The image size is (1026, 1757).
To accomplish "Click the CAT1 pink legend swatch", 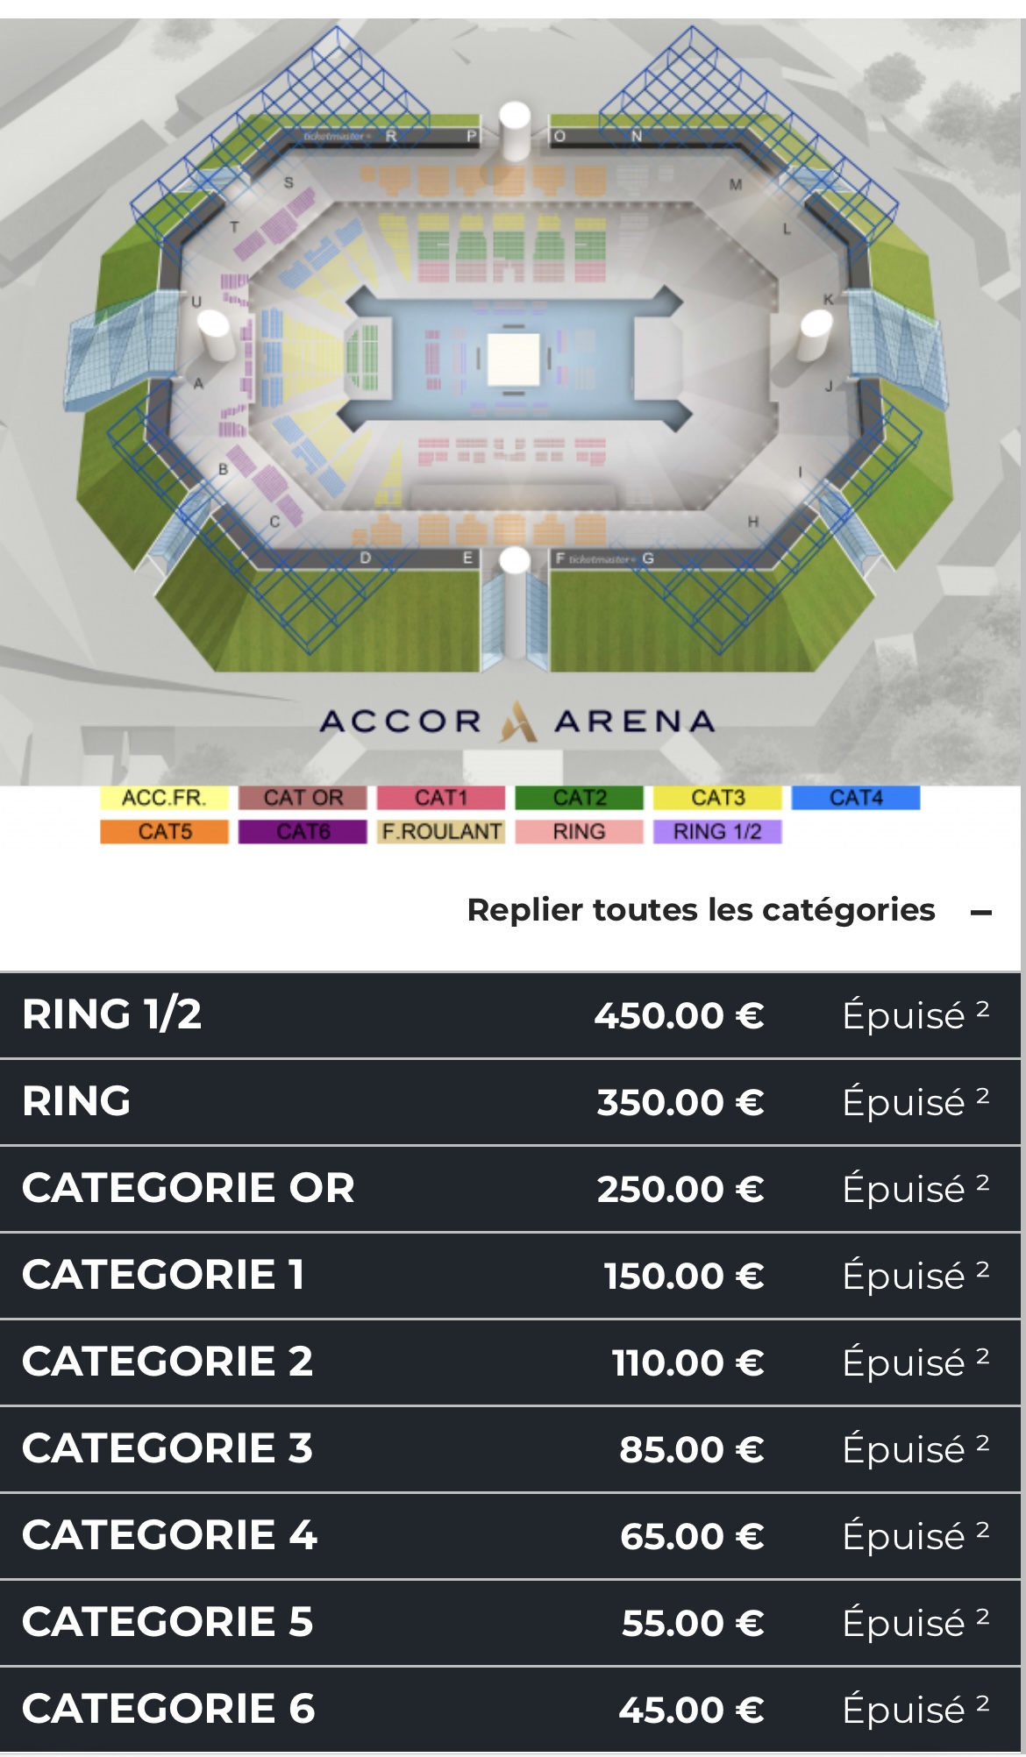I will coord(441,798).
